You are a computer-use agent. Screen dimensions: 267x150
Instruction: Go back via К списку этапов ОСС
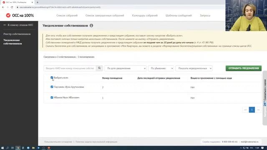[x=18, y=25]
